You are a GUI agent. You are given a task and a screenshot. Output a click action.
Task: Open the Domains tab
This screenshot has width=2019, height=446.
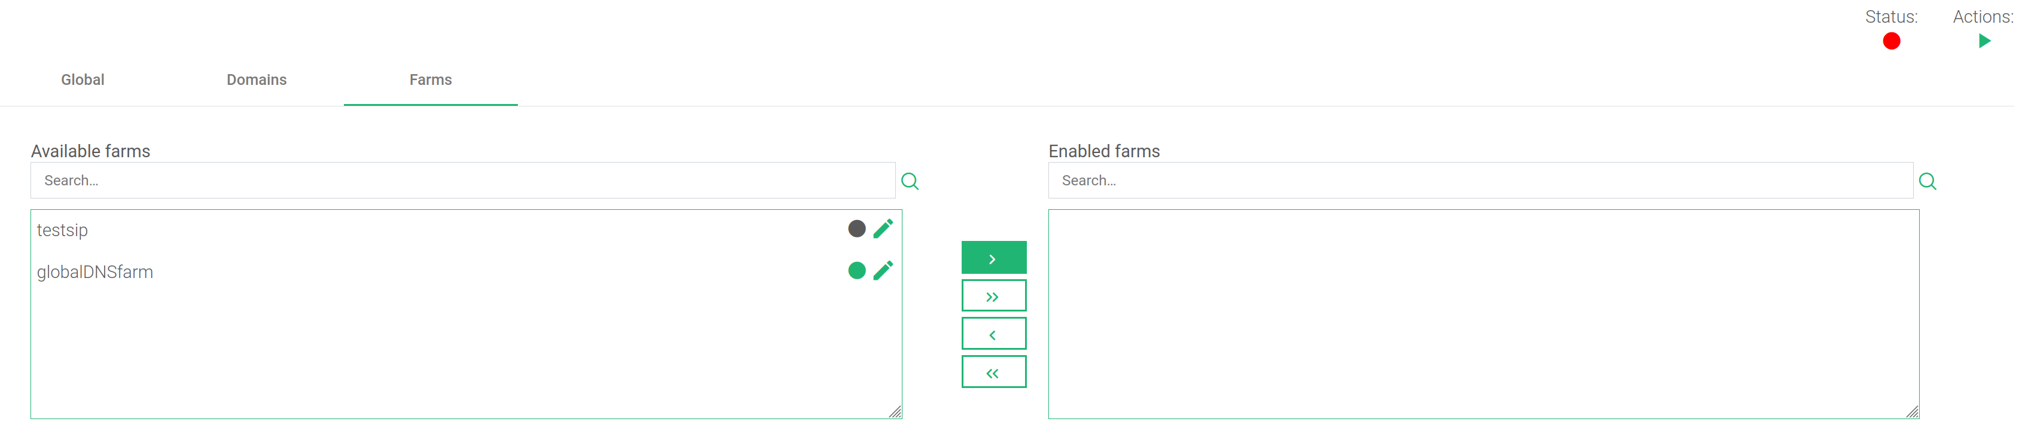pos(257,80)
